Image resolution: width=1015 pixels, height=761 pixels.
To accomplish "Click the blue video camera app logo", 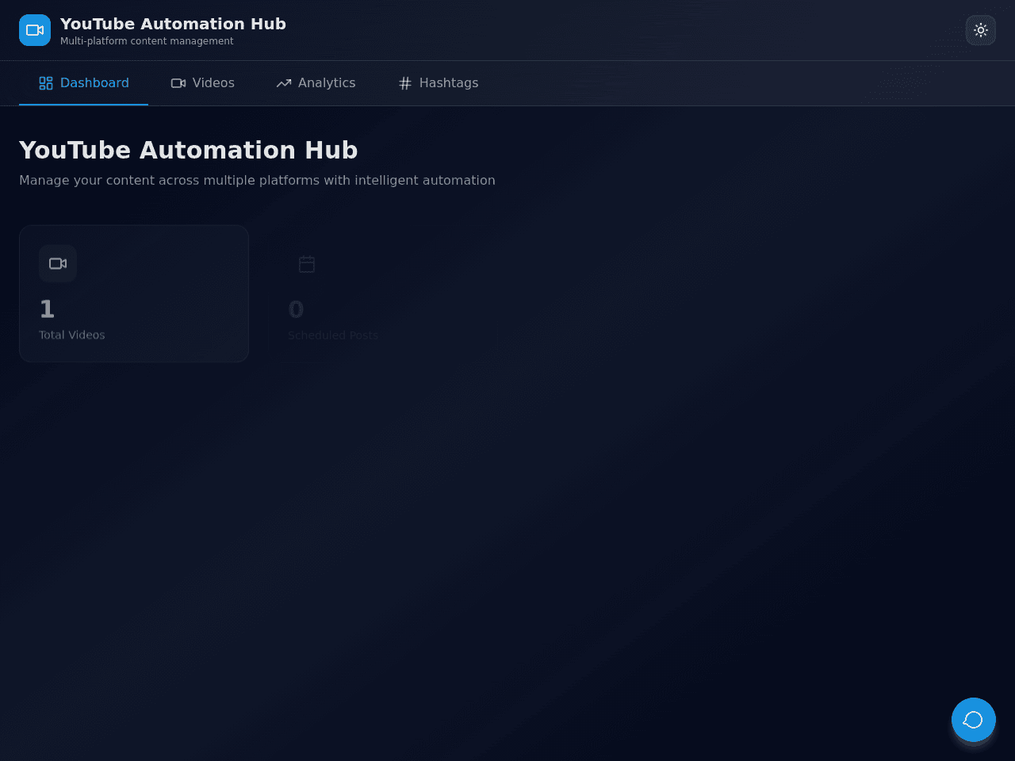I will (35, 30).
